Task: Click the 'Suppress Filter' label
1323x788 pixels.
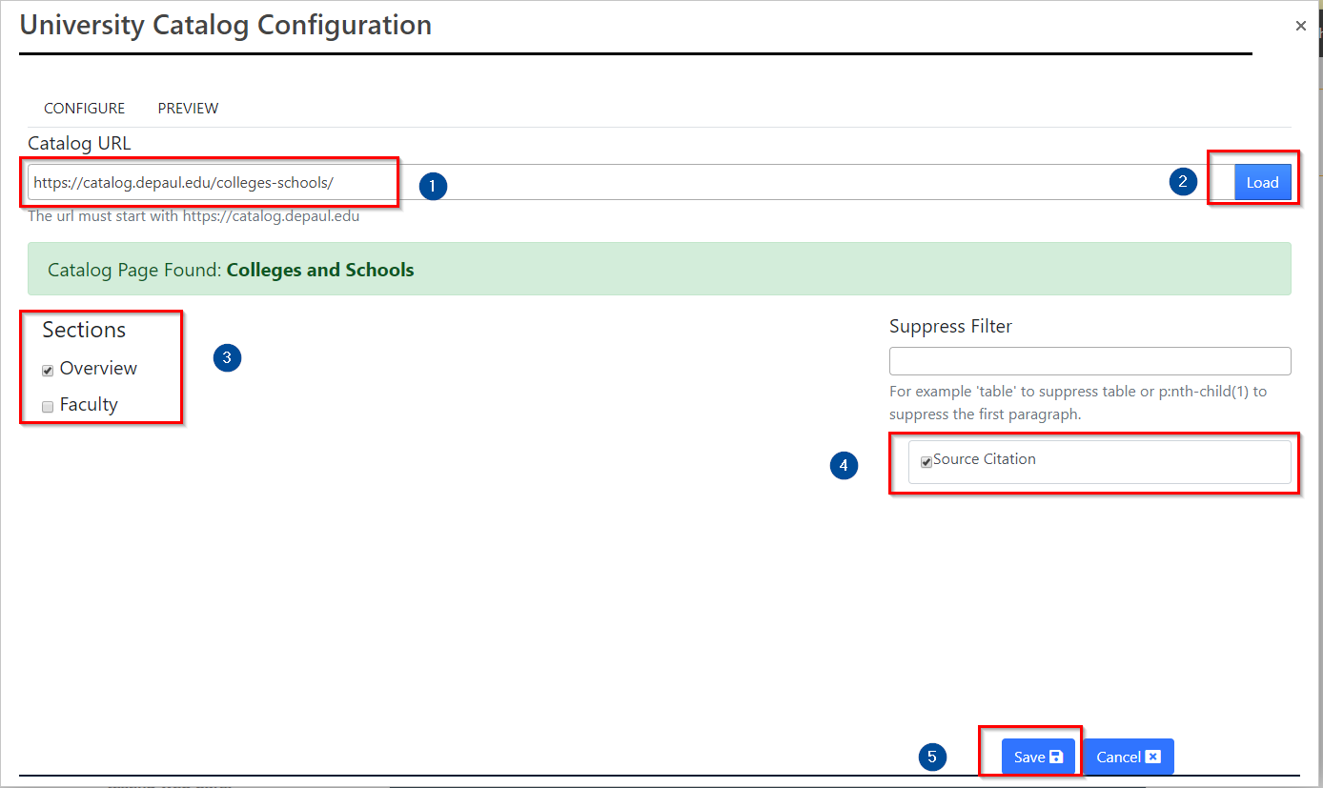Action: pyautogui.click(x=950, y=326)
